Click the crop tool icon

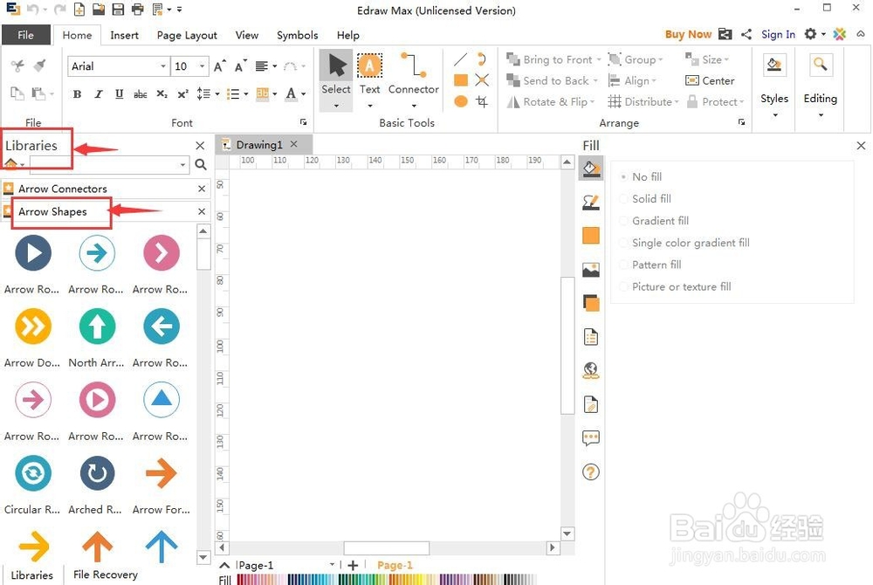(x=482, y=101)
